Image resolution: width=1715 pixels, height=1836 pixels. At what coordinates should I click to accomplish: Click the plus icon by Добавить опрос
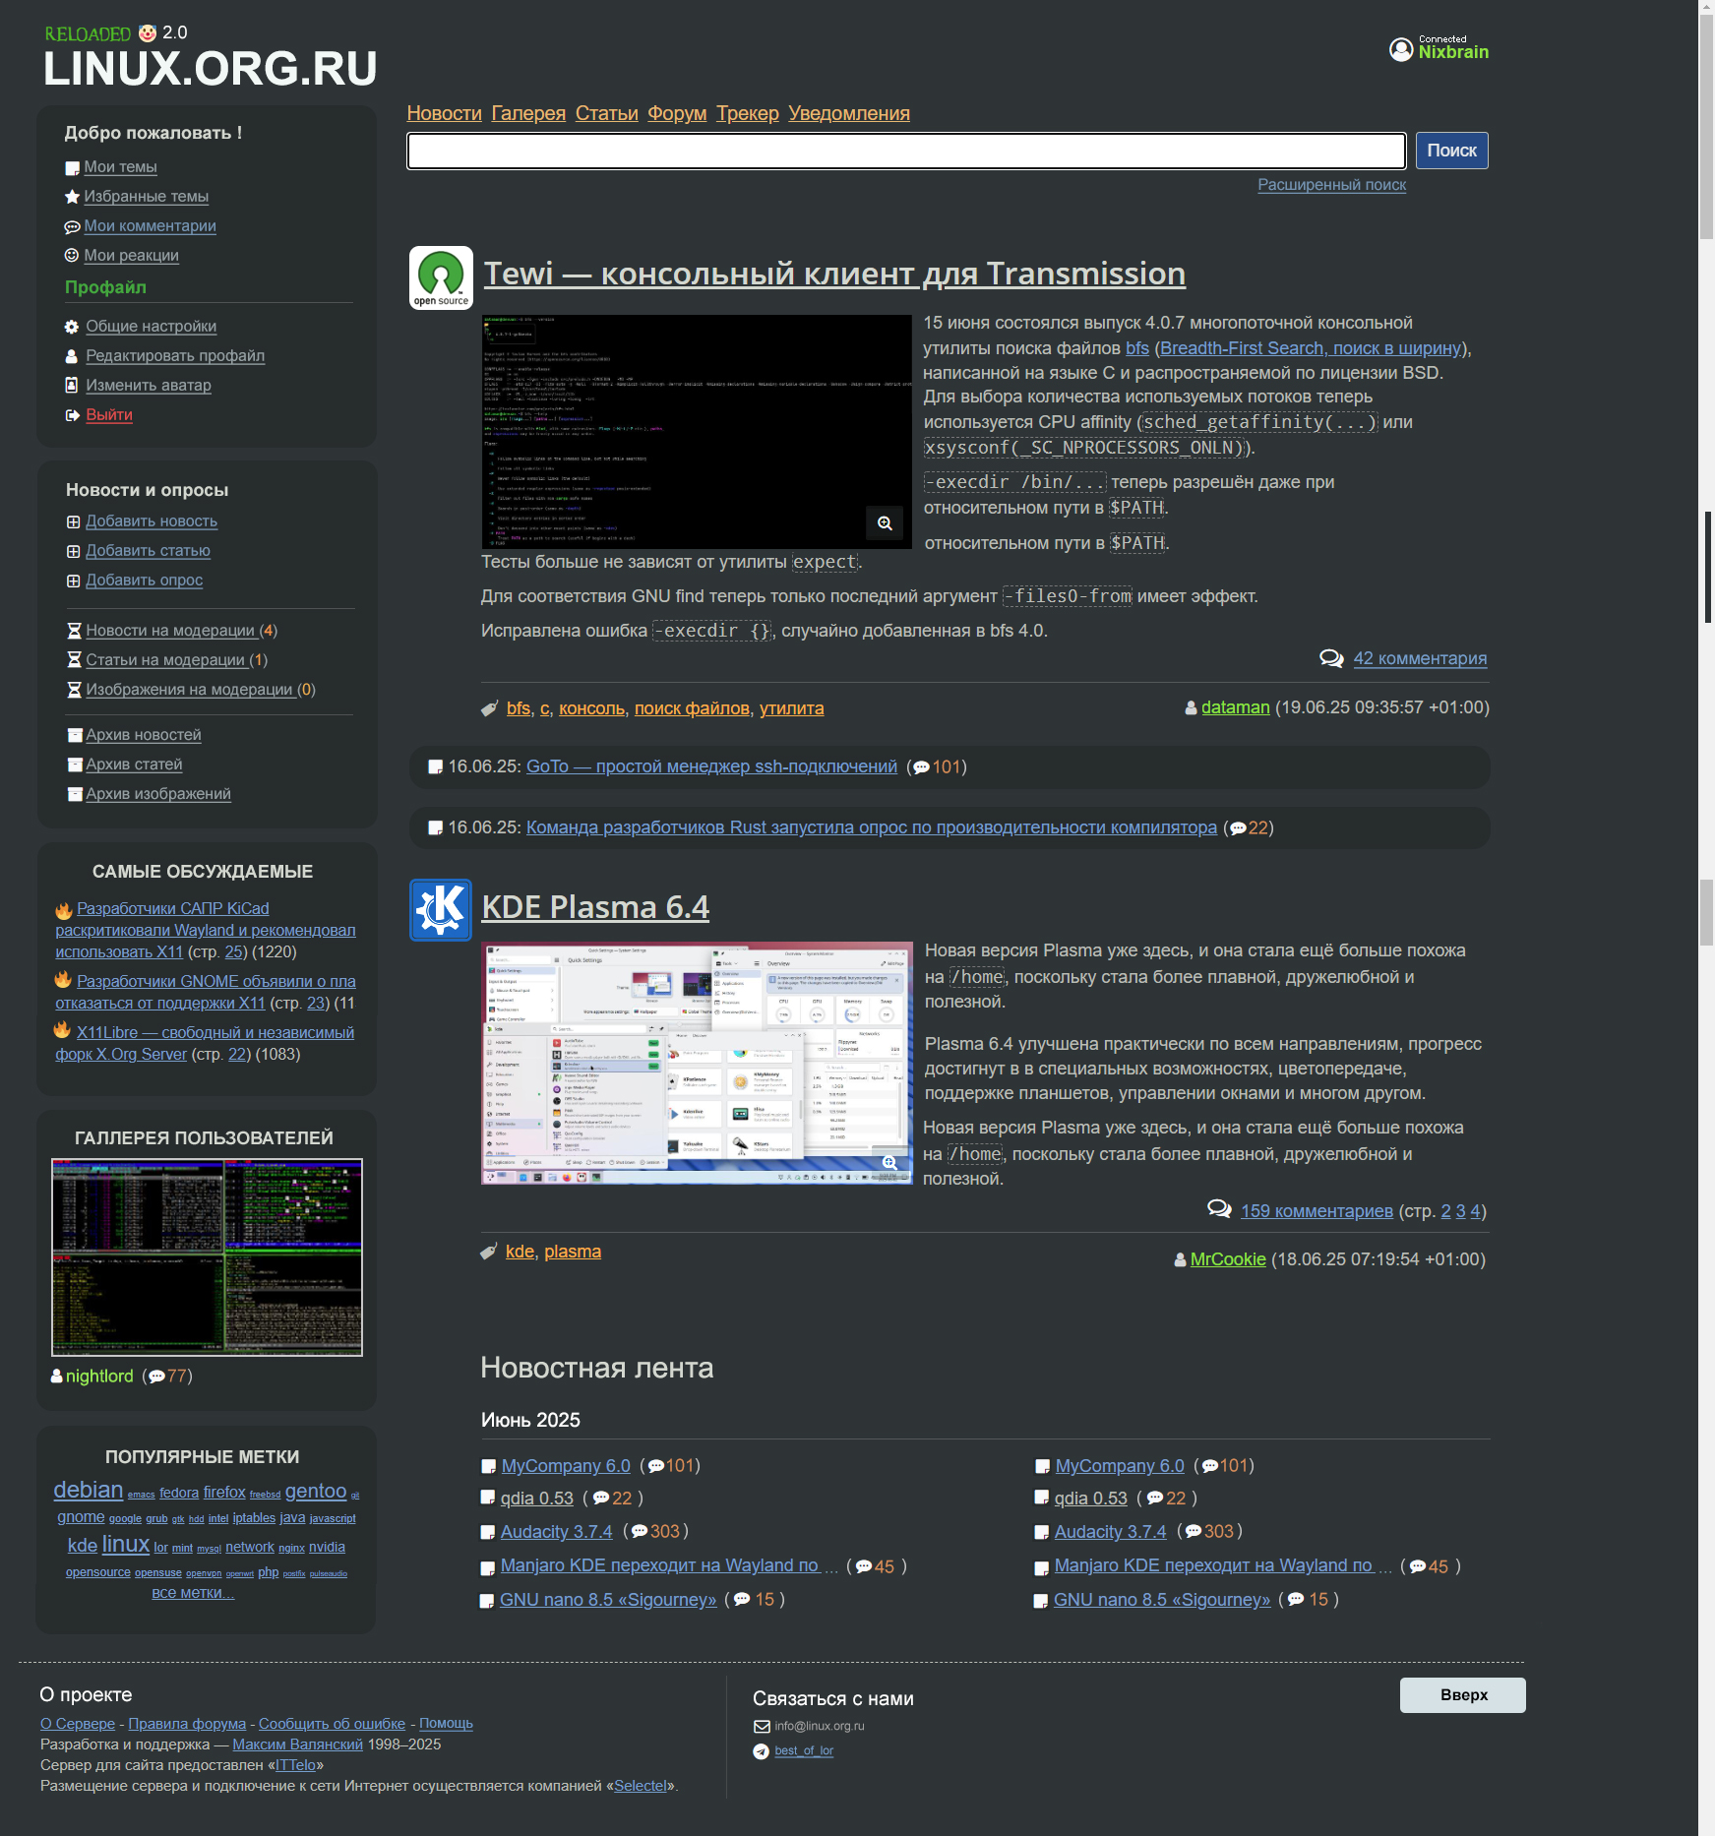[73, 581]
